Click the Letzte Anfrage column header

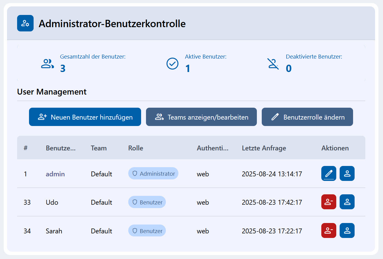pyautogui.click(x=264, y=148)
